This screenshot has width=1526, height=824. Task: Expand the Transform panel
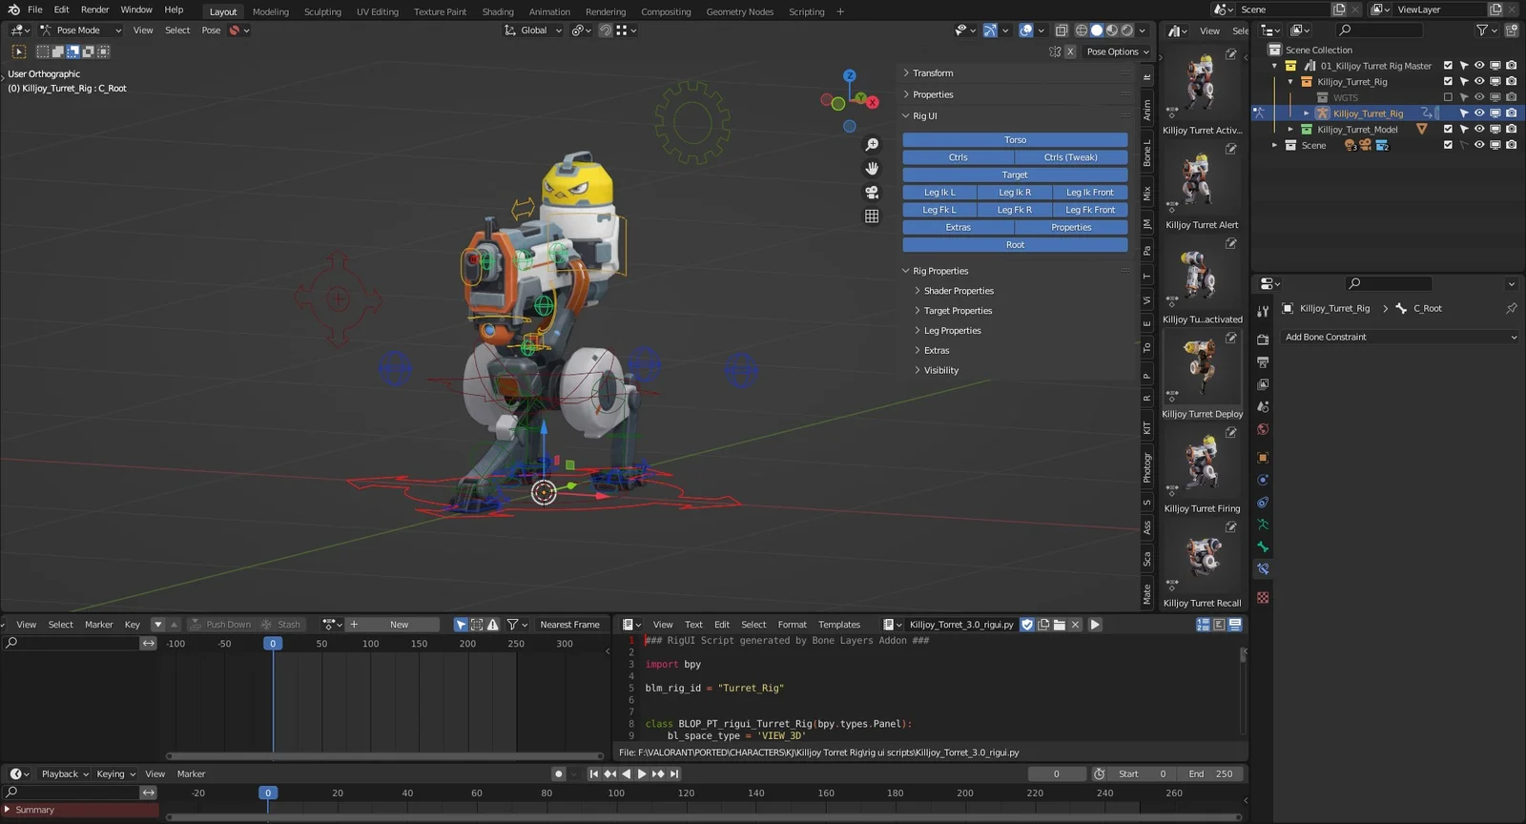click(x=933, y=73)
